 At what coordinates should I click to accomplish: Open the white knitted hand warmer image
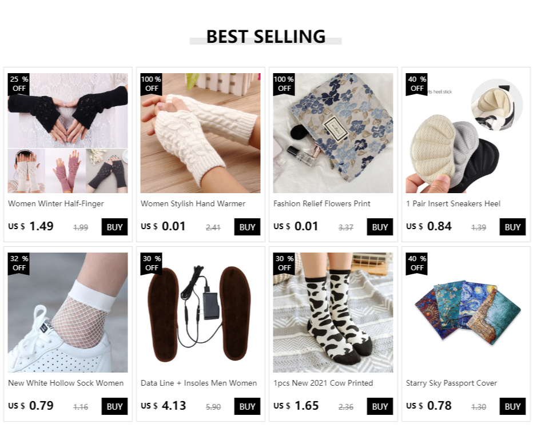[x=200, y=133]
